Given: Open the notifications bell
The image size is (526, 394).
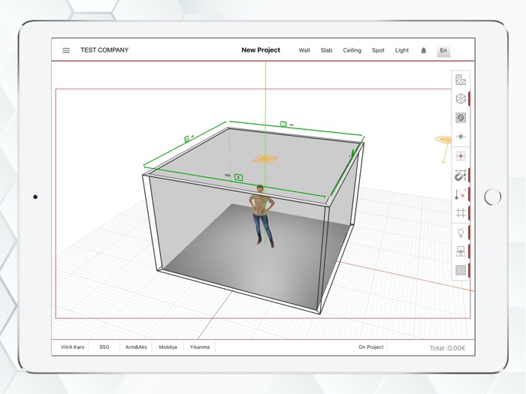Looking at the screenshot, I should point(423,50).
